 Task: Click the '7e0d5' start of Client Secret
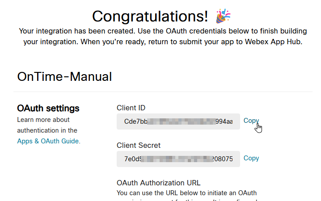[x=133, y=159]
